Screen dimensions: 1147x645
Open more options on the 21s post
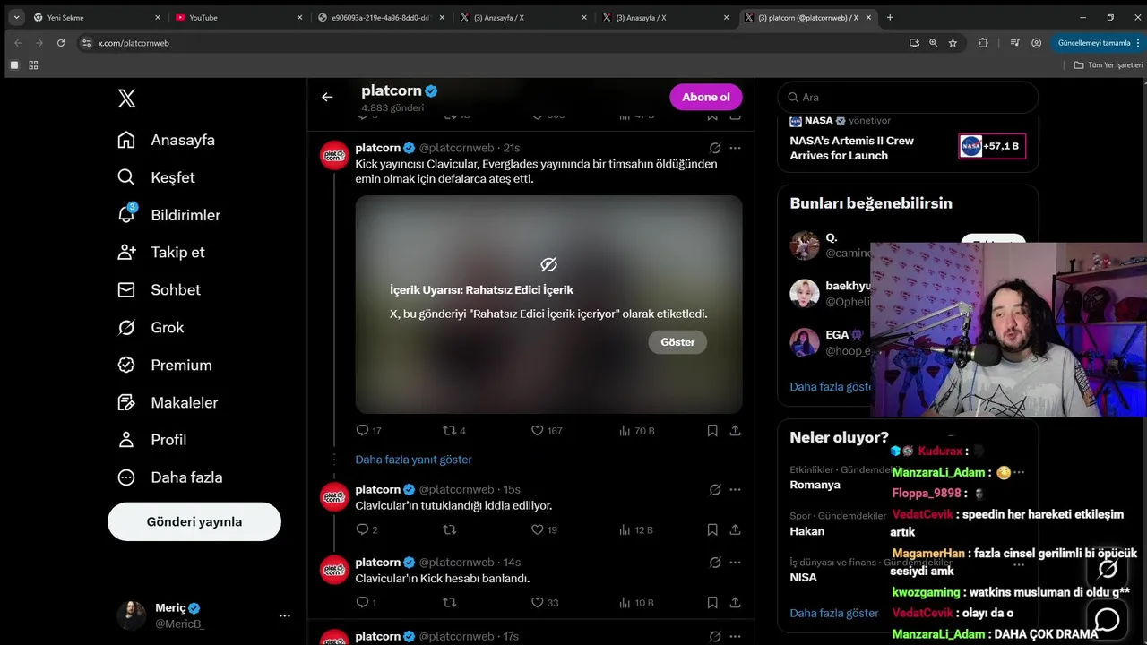[735, 148]
